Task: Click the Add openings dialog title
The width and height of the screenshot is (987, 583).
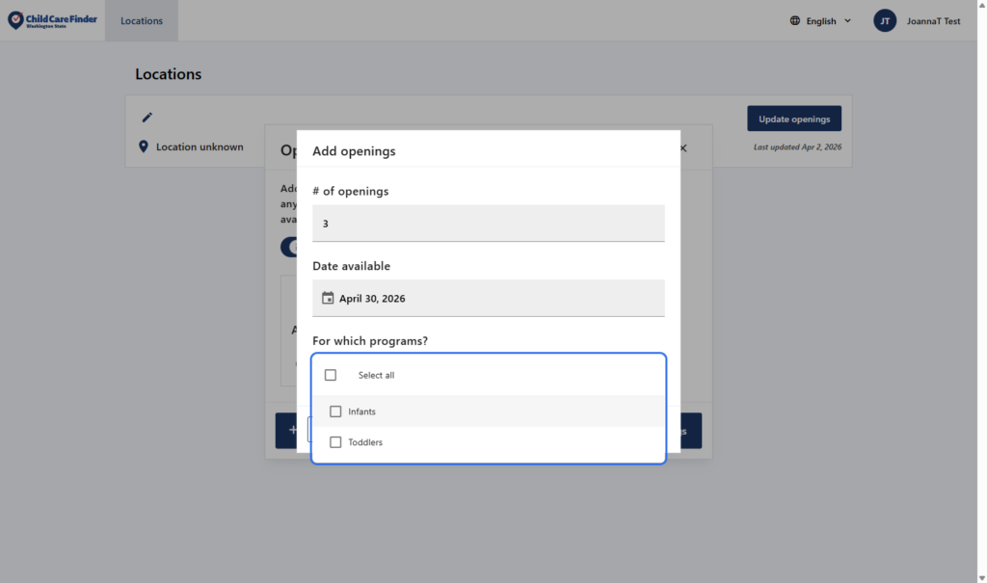Action: point(354,151)
